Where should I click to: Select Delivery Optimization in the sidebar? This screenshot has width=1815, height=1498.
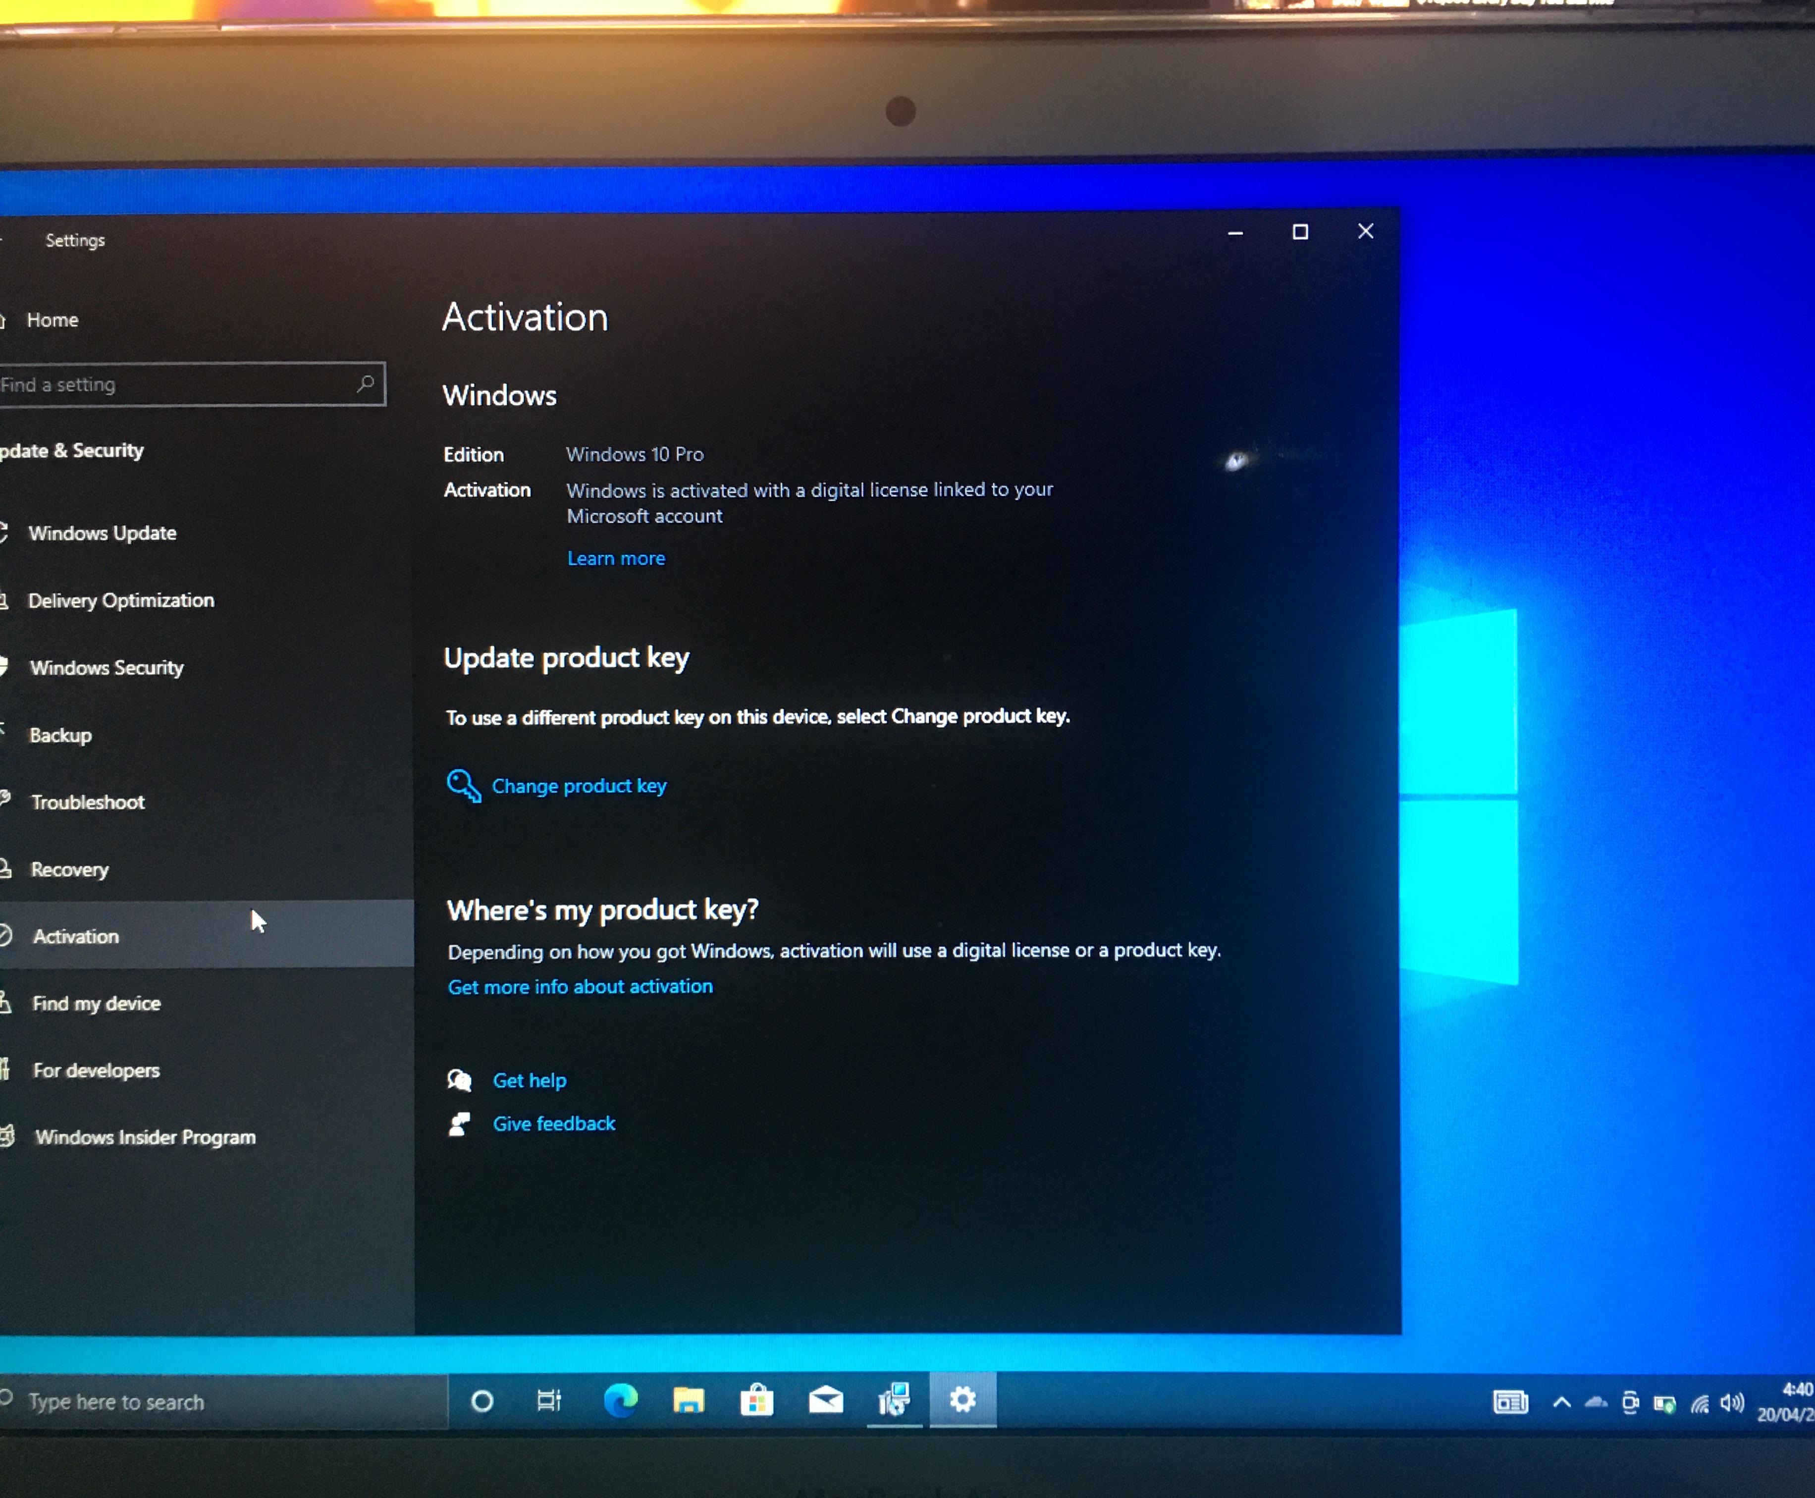click(x=121, y=600)
